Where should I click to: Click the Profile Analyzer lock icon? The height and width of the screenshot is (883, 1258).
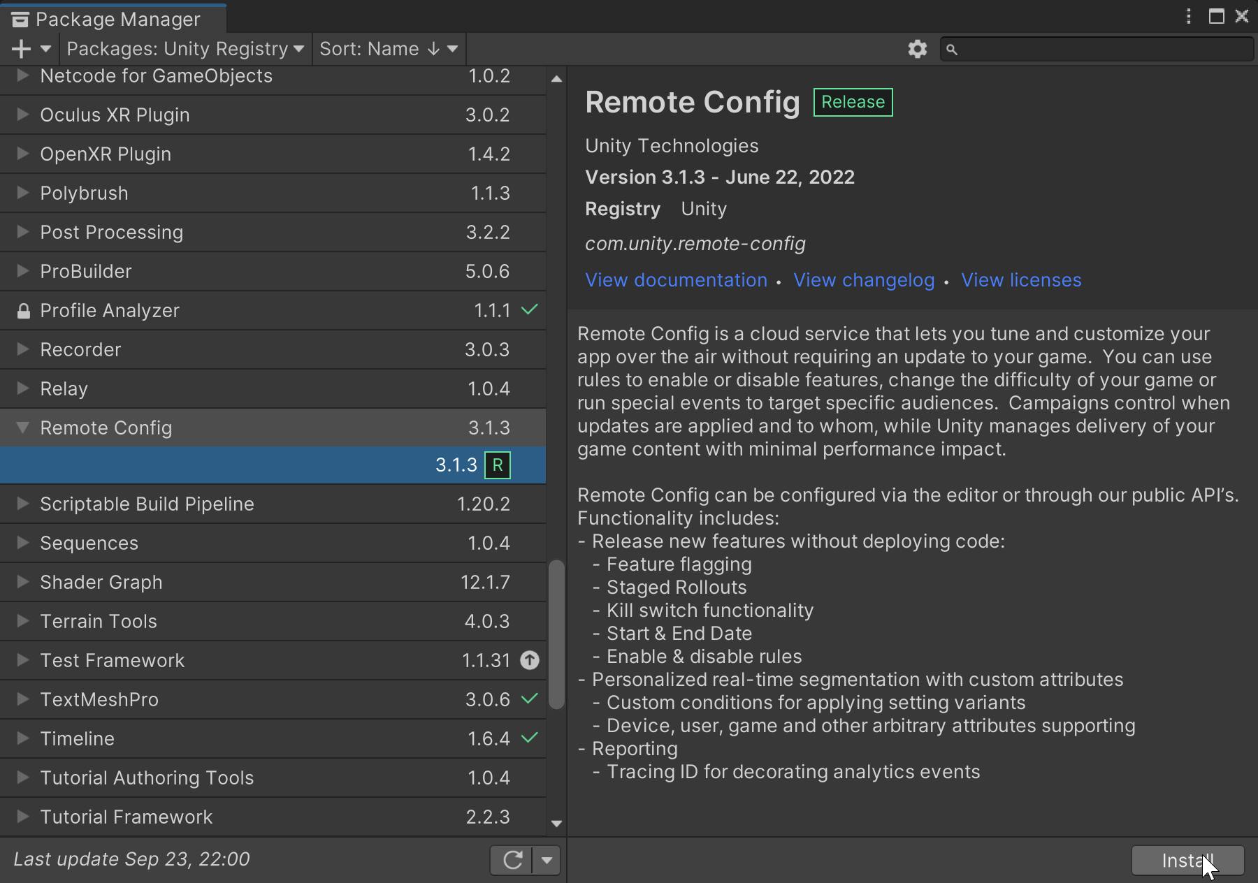click(23, 311)
